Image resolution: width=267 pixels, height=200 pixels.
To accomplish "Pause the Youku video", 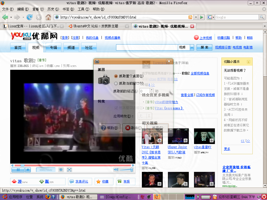I will click(x=18, y=170).
